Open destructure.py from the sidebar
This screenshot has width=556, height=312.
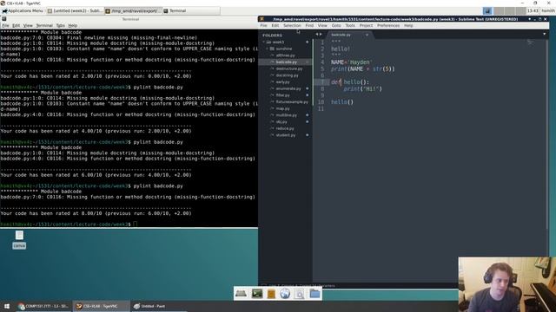tap(289, 68)
